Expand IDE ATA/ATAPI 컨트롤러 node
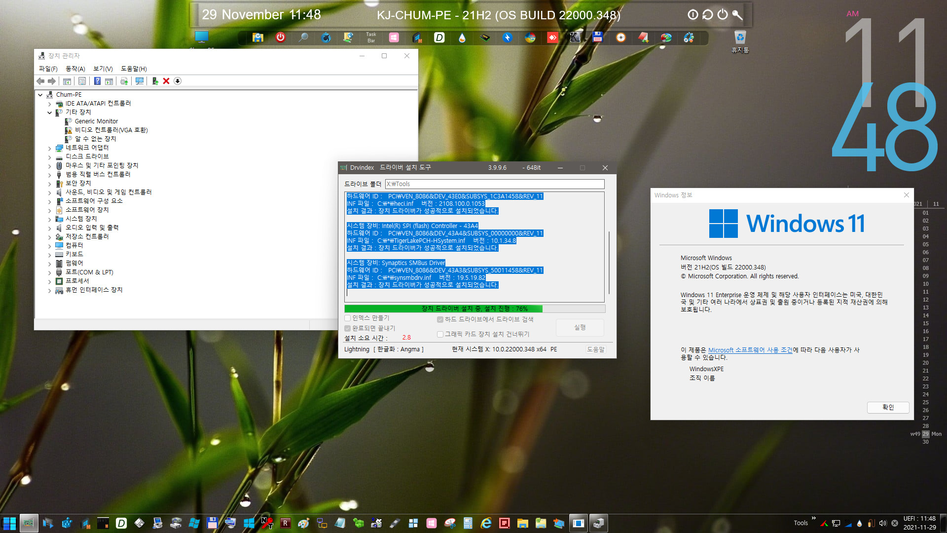The image size is (947, 533). (49, 104)
